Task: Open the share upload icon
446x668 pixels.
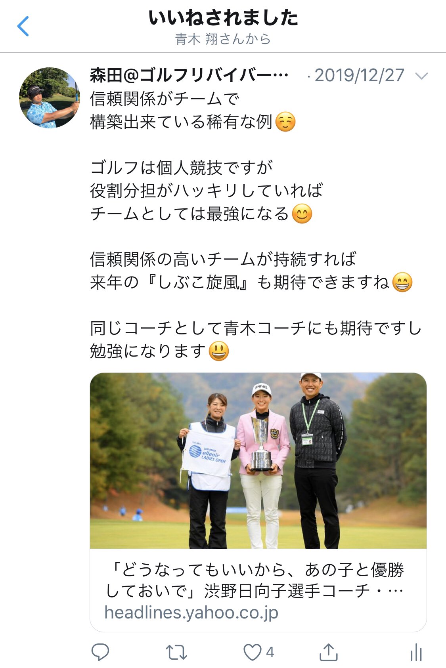Action: (328, 652)
